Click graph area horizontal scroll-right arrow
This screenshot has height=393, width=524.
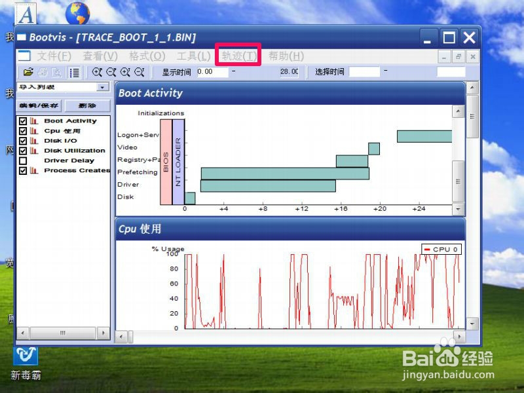tap(460, 337)
